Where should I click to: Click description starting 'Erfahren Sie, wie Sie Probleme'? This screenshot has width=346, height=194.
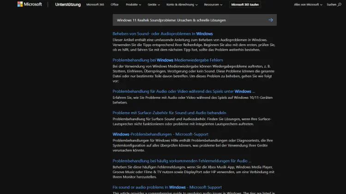click(193, 100)
